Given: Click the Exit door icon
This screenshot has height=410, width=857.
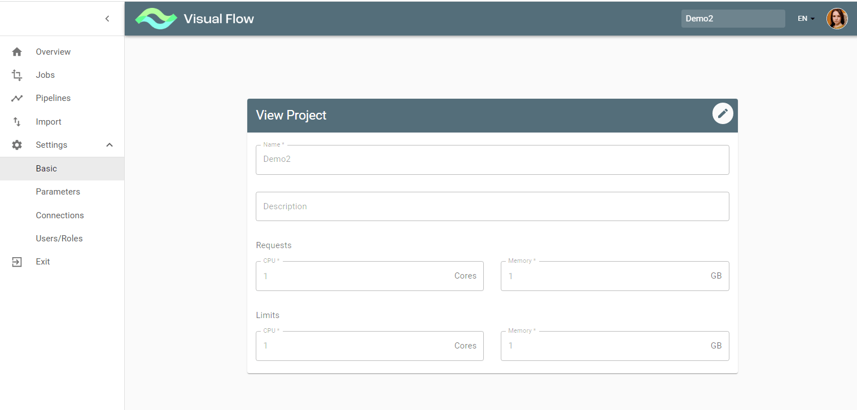Looking at the screenshot, I should [17, 262].
